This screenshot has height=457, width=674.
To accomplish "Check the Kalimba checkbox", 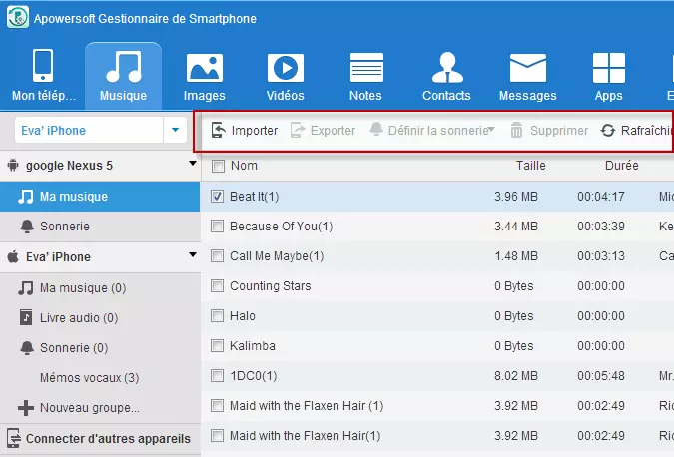I will point(217,346).
